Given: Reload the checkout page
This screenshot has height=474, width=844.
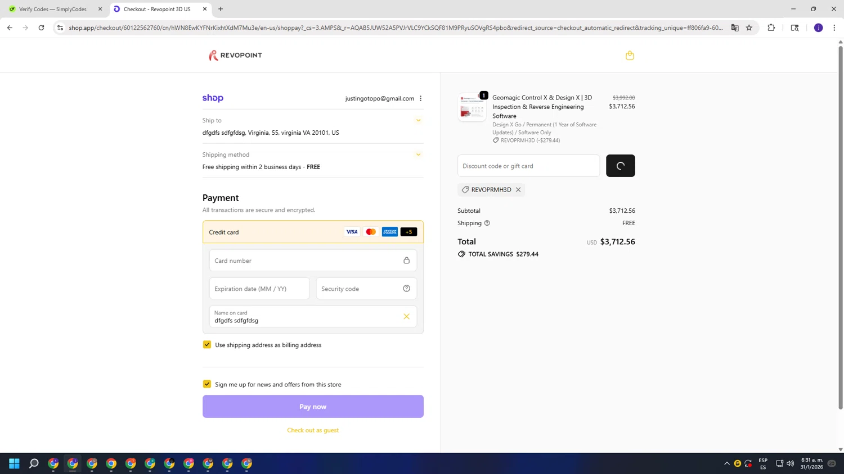Looking at the screenshot, I should pos(41,28).
